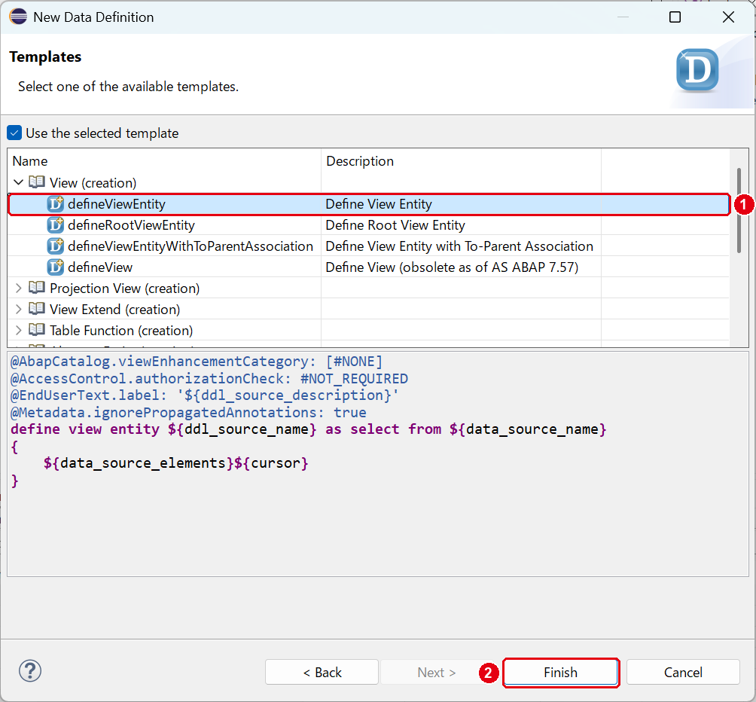Screen dimensions: 756x702
Task: Select the defineViewEntity template row
Action: (369, 204)
